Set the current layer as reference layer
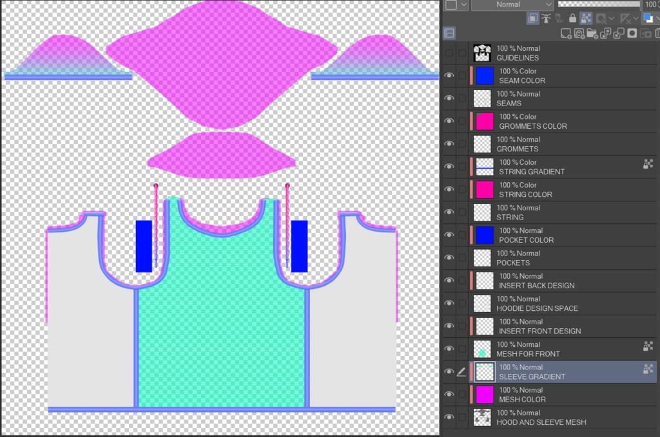This screenshot has height=437, width=660. click(x=547, y=18)
